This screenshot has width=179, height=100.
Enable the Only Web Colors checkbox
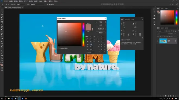click(58, 48)
